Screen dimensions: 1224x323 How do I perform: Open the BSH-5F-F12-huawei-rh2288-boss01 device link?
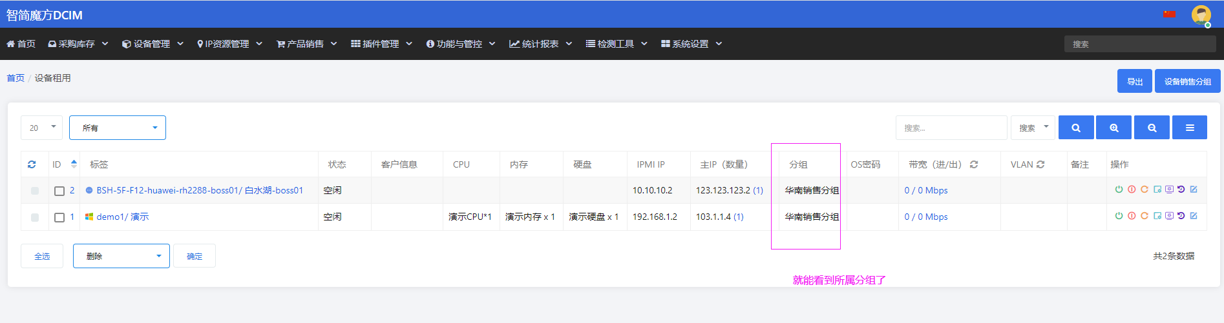200,190
